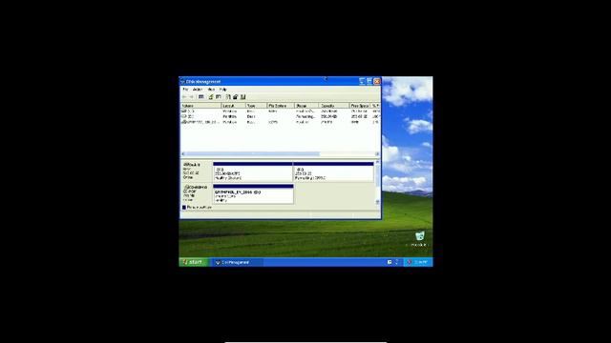611x343 pixels.
Task: Click the horizontal scrollbar thumb in volume list
Action: pyautogui.click(x=252, y=154)
